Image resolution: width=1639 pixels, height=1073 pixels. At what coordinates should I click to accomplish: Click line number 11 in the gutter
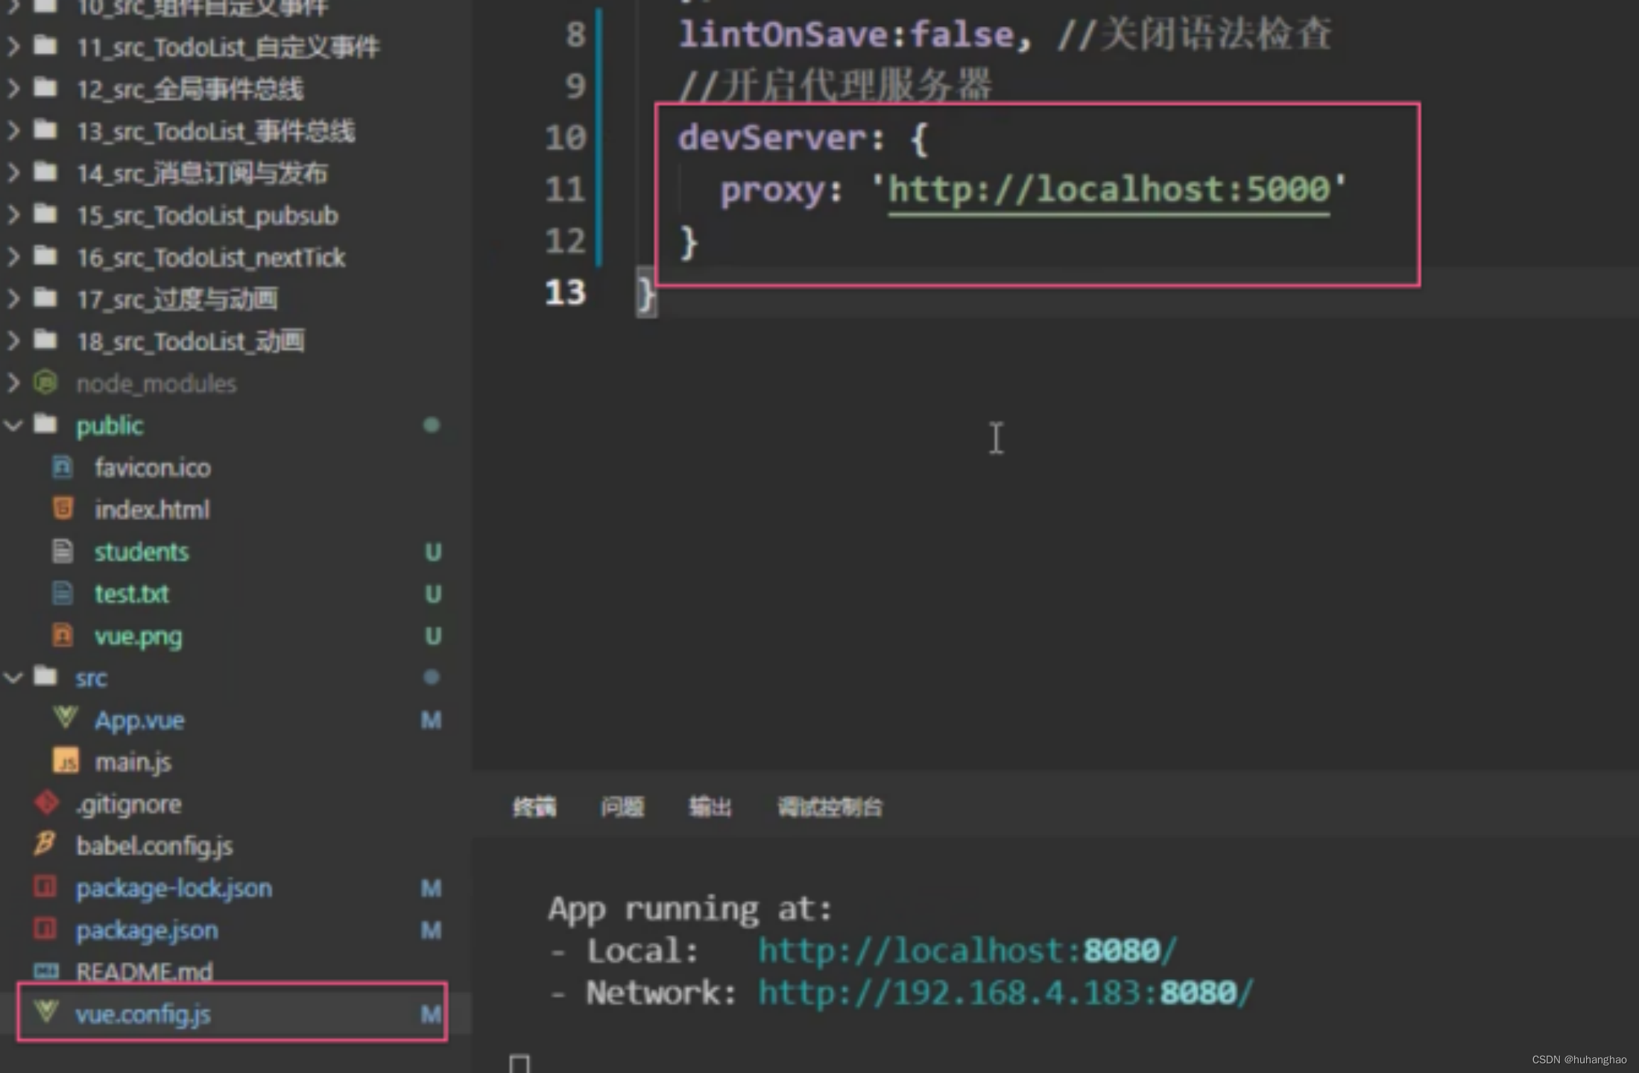[x=564, y=189]
